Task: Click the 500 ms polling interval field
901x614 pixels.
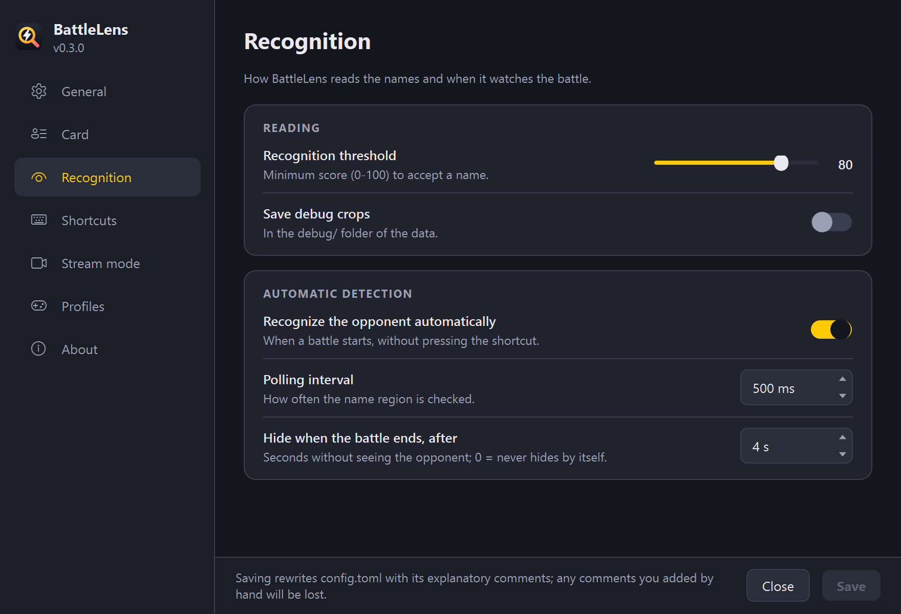Action: (796, 388)
